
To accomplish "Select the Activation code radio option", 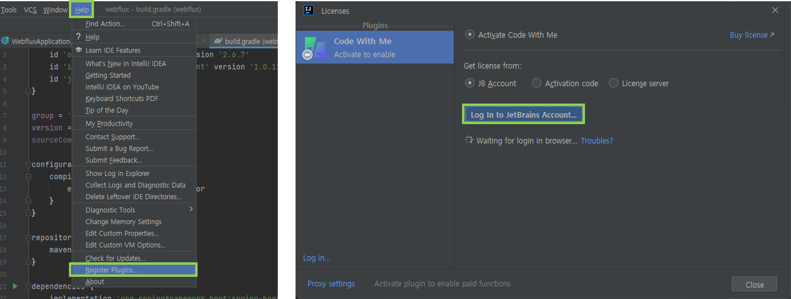I will click(x=536, y=83).
